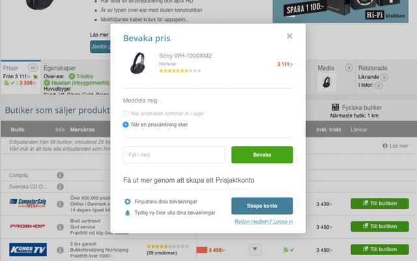Click the Skapa konto button
The width and height of the screenshot is (417, 261).
(x=262, y=206)
